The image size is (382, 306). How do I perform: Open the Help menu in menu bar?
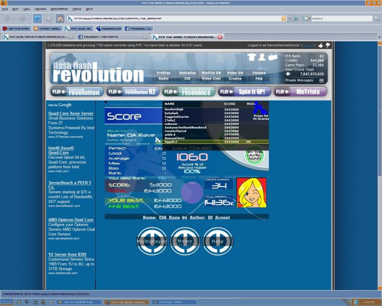click(89, 9)
